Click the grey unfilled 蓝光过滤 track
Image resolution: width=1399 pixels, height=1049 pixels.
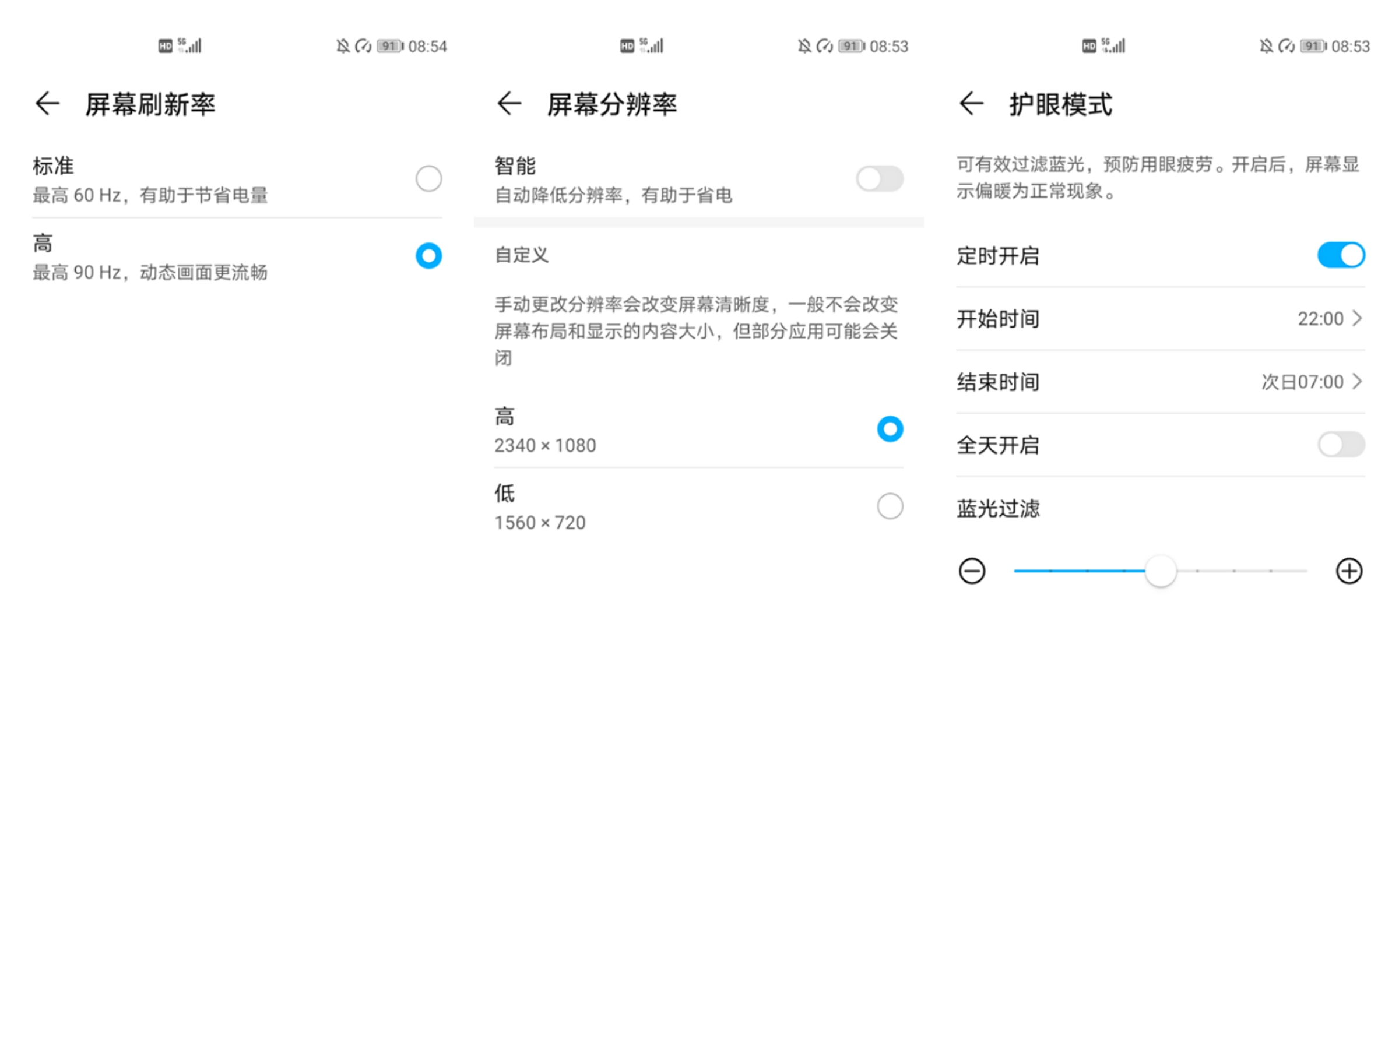coord(1242,571)
